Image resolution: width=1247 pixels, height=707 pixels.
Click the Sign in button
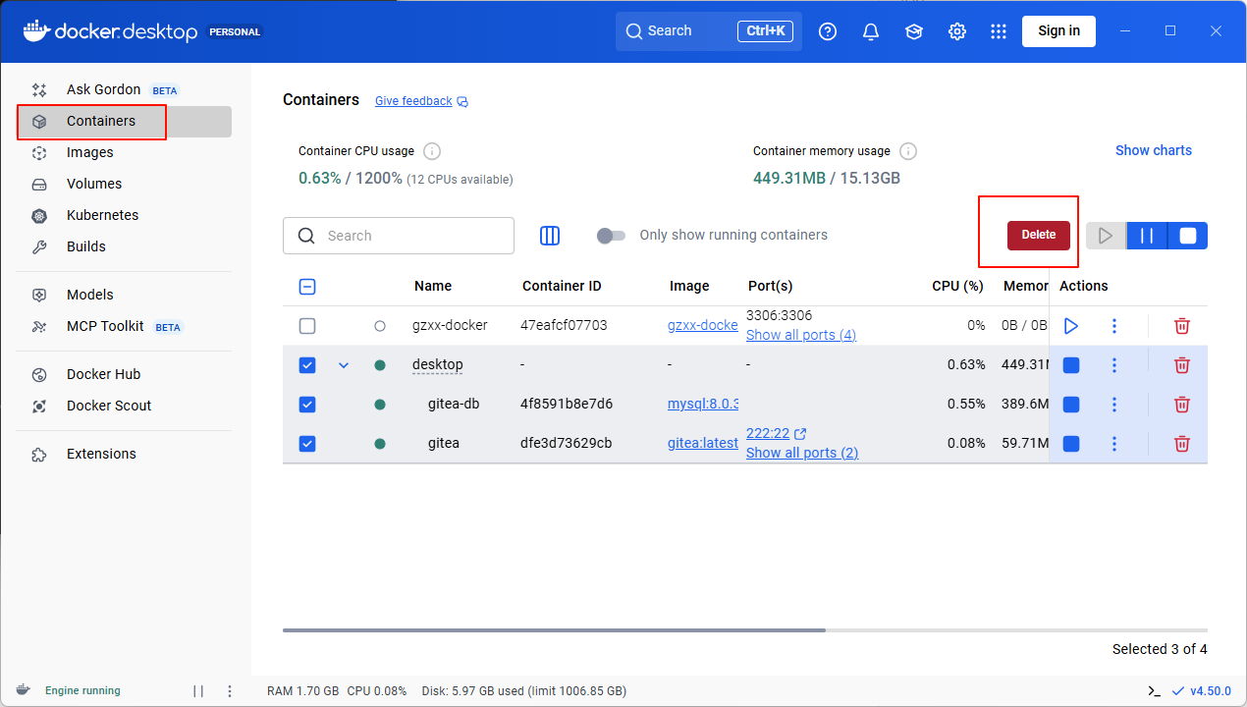[1058, 30]
